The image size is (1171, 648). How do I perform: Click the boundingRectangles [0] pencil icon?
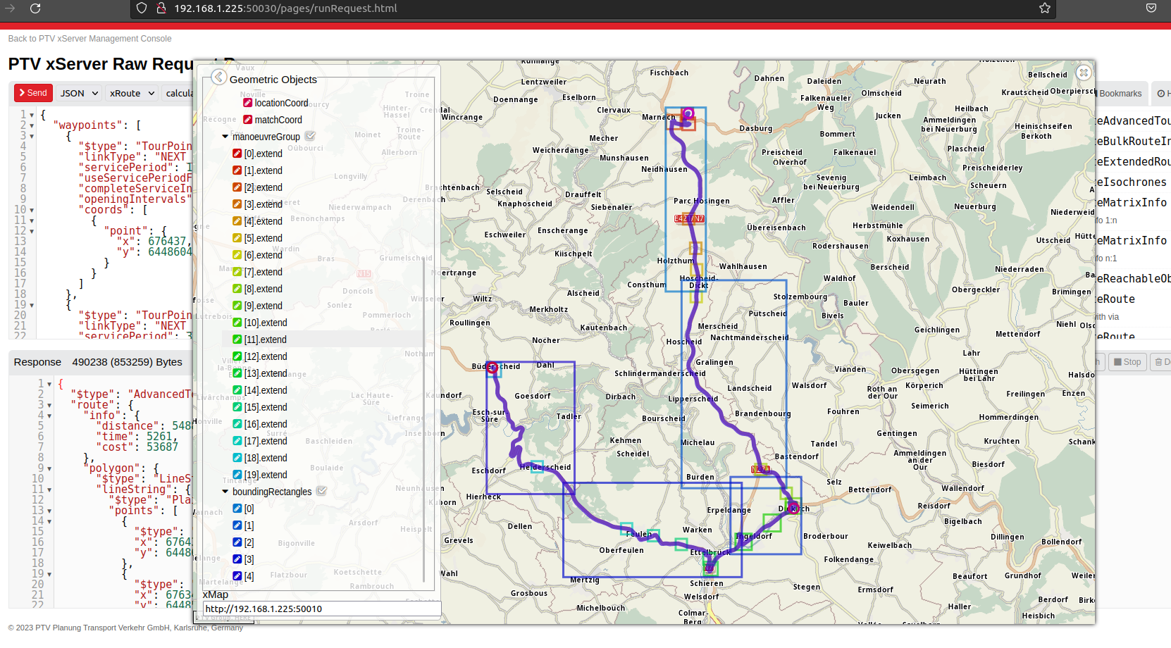[x=237, y=509]
